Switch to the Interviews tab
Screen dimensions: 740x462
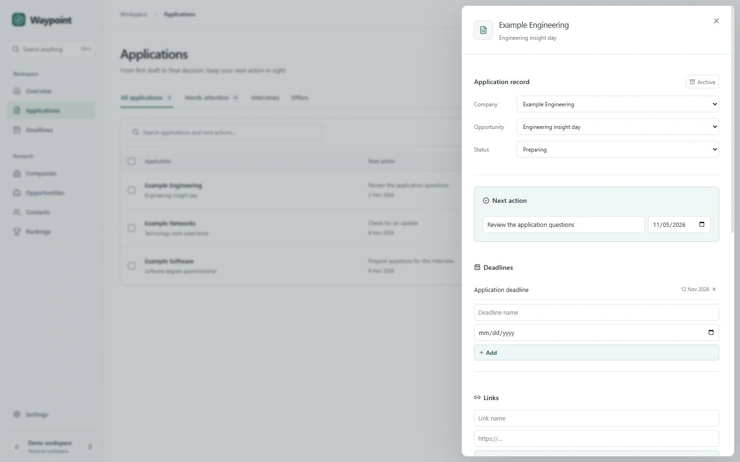265,98
